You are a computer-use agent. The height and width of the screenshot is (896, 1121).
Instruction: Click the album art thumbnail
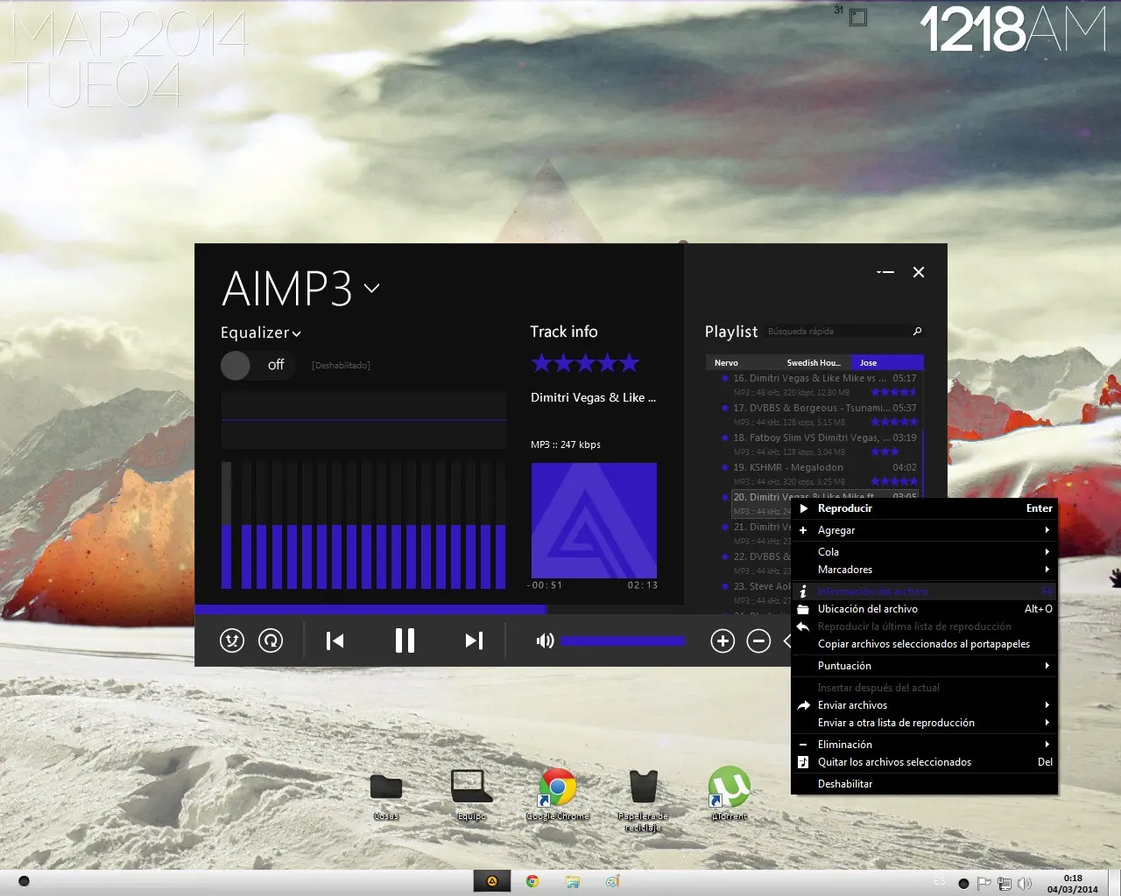pyautogui.click(x=594, y=520)
